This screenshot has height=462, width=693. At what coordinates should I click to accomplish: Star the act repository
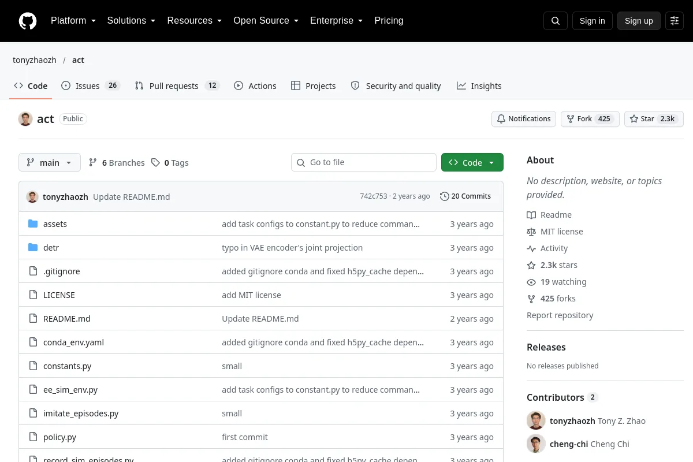654,119
